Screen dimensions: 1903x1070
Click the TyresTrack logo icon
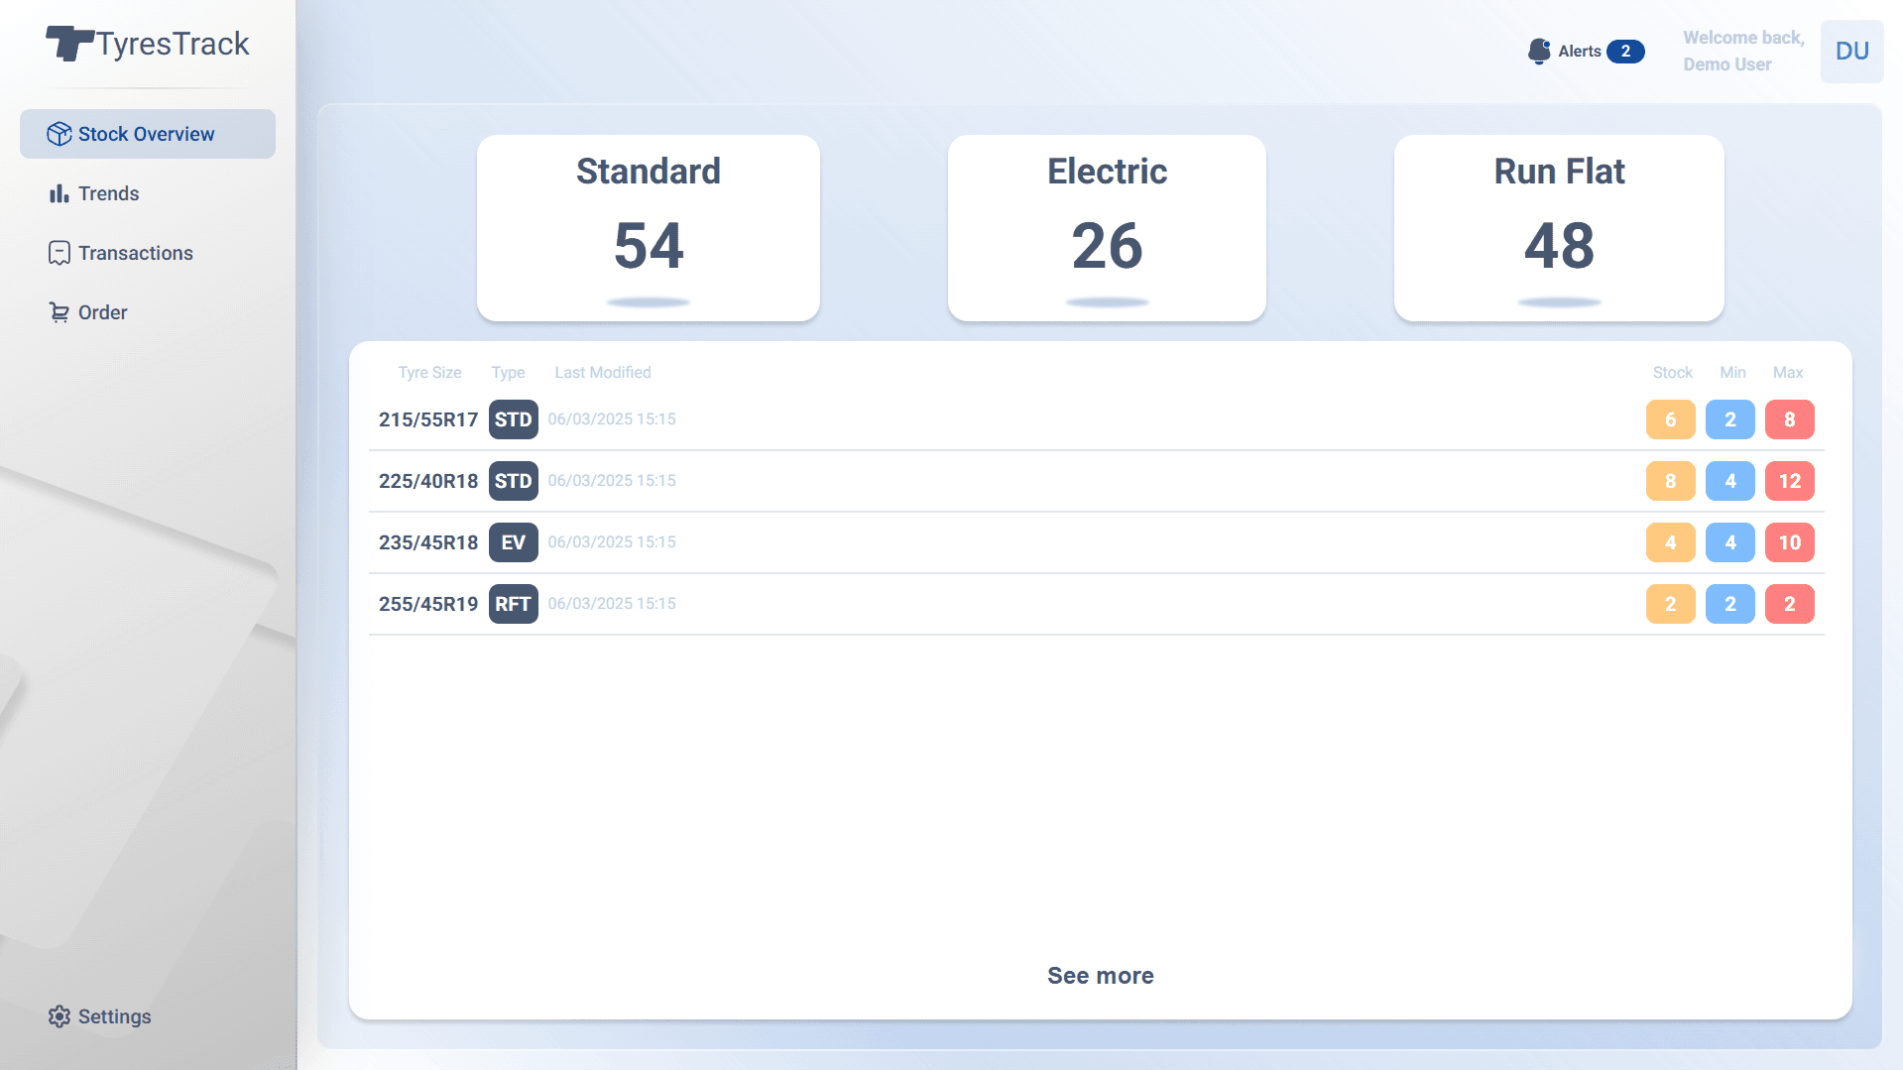tap(69, 44)
